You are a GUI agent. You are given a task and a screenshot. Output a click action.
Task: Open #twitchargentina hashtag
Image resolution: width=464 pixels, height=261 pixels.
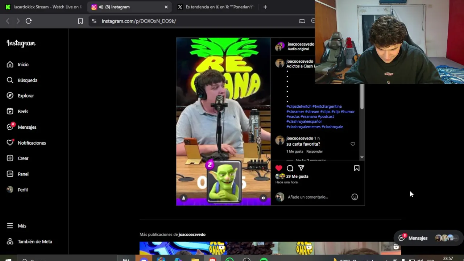(x=327, y=107)
